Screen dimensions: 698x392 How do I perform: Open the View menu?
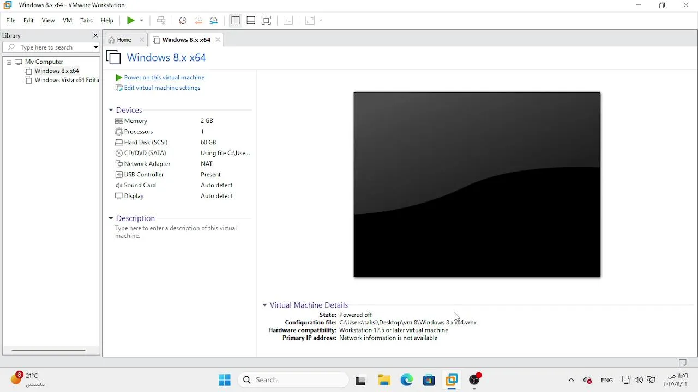[48, 21]
